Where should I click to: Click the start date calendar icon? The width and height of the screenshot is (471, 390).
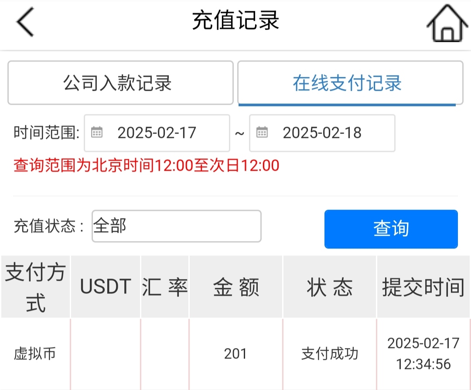(96, 132)
